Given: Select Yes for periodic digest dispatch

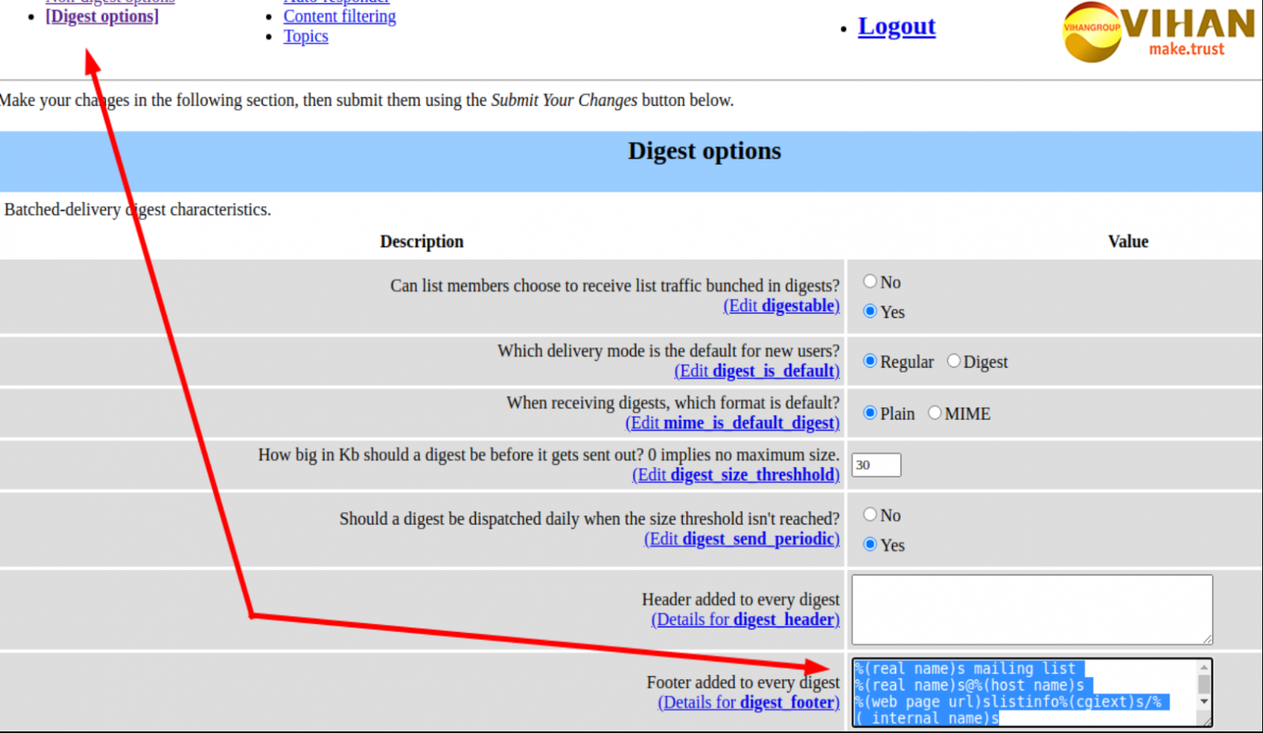Looking at the screenshot, I should (x=870, y=544).
